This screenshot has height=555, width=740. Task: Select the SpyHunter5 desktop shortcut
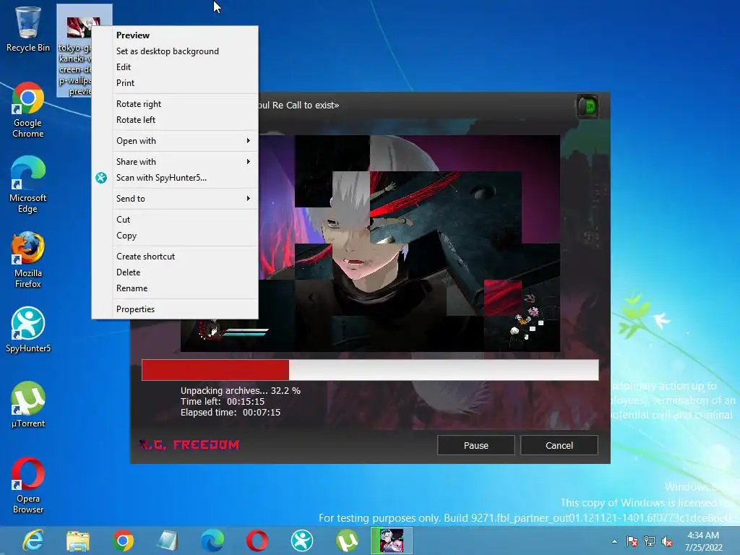(x=28, y=330)
